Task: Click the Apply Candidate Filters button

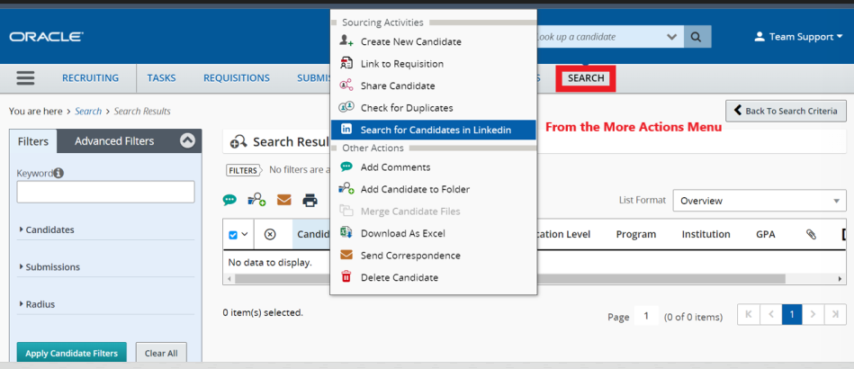Action: click(x=71, y=353)
